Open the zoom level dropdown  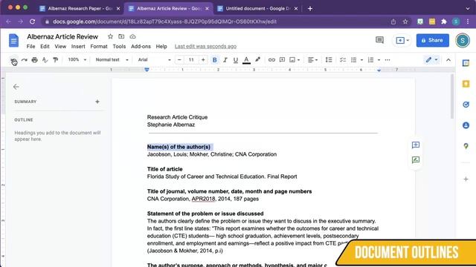[77, 60]
